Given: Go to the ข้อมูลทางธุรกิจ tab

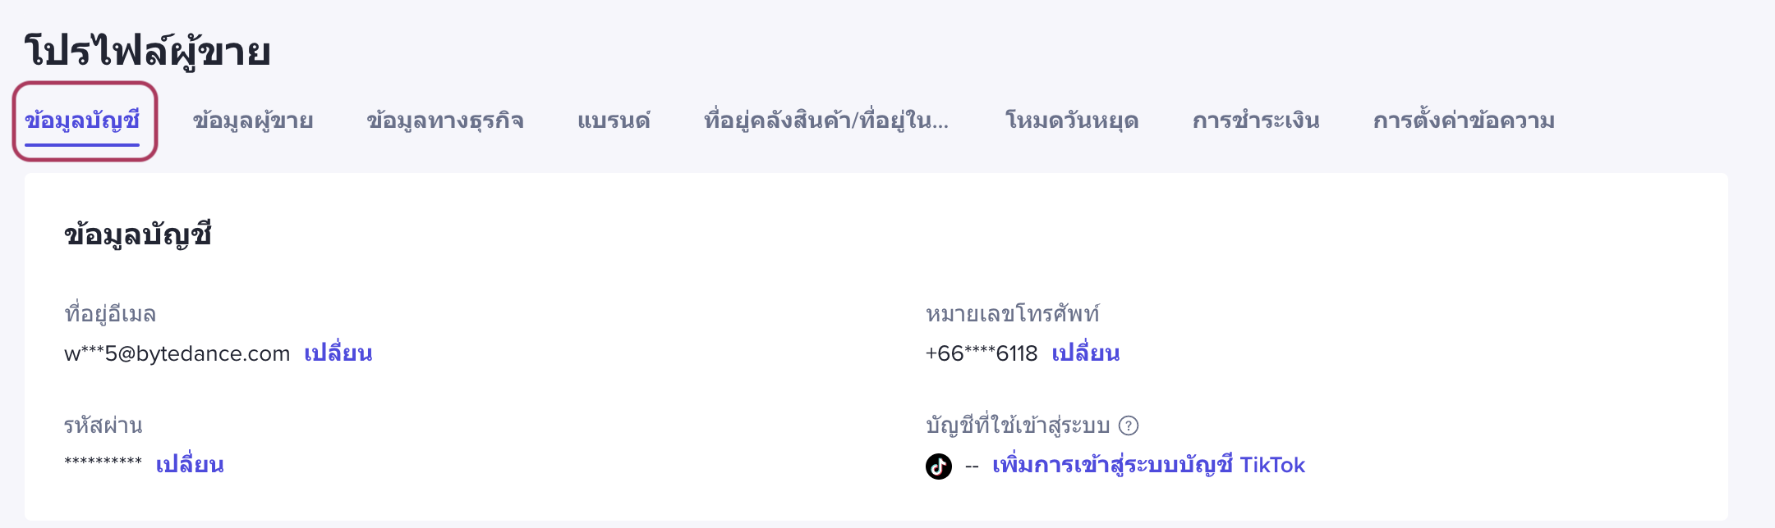Looking at the screenshot, I should [x=445, y=121].
